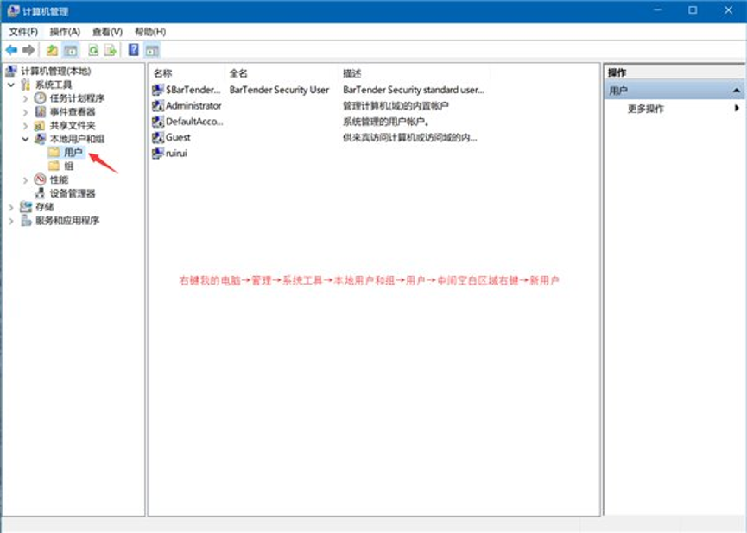This screenshot has height=533, width=747.
Task: Select the 组 folder in the tree
Action: coord(68,166)
